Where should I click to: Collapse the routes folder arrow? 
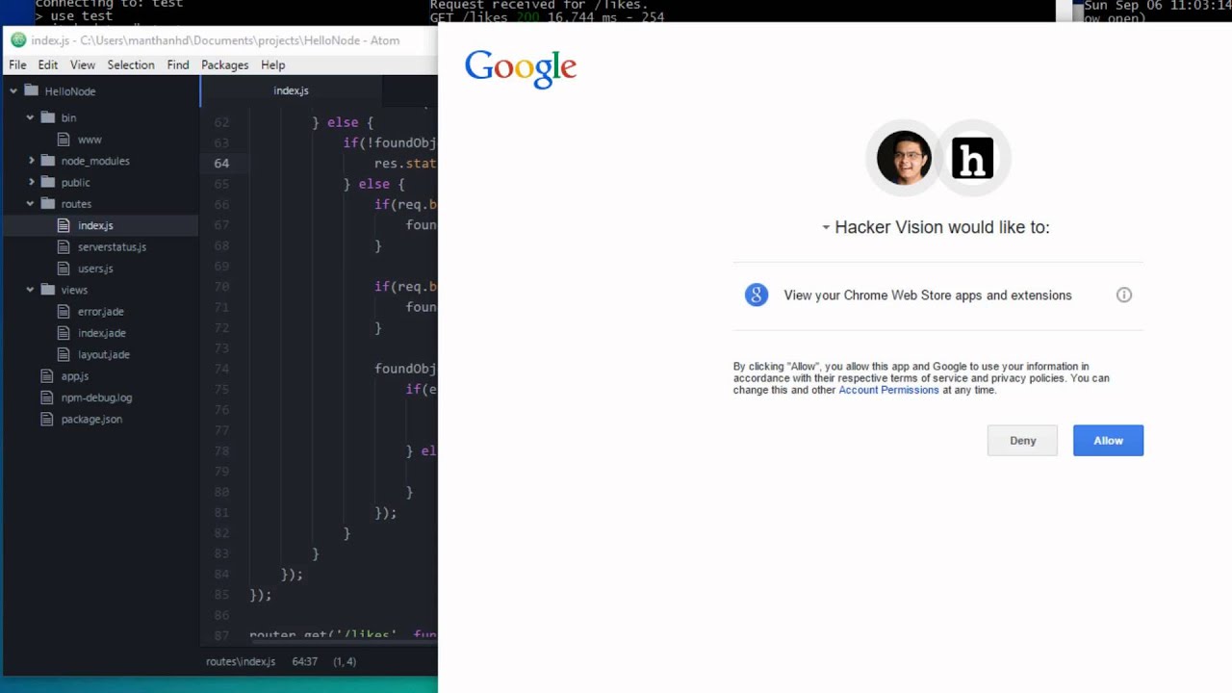tap(31, 204)
